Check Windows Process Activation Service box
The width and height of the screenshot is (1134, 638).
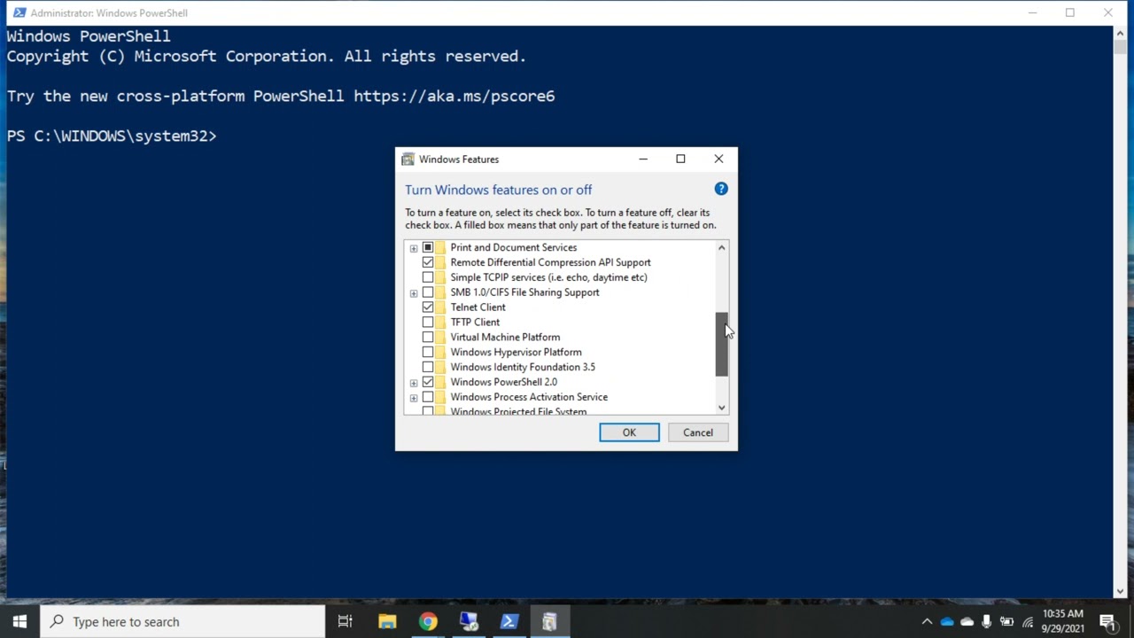[428, 397]
